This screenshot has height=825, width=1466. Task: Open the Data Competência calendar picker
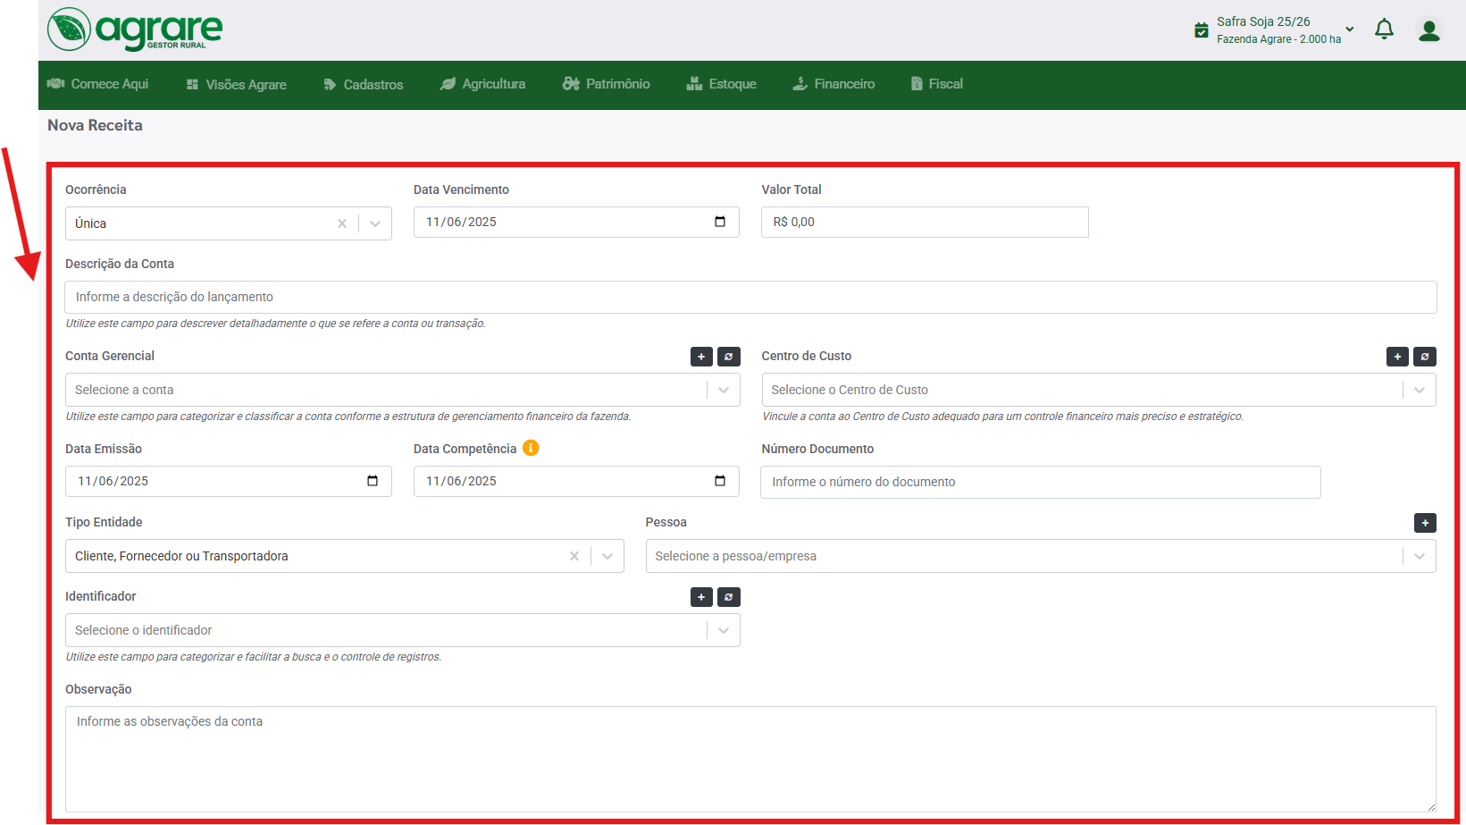click(720, 481)
